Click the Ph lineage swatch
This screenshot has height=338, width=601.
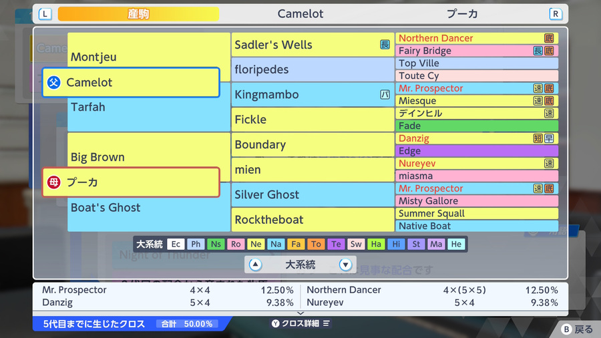[x=196, y=244]
